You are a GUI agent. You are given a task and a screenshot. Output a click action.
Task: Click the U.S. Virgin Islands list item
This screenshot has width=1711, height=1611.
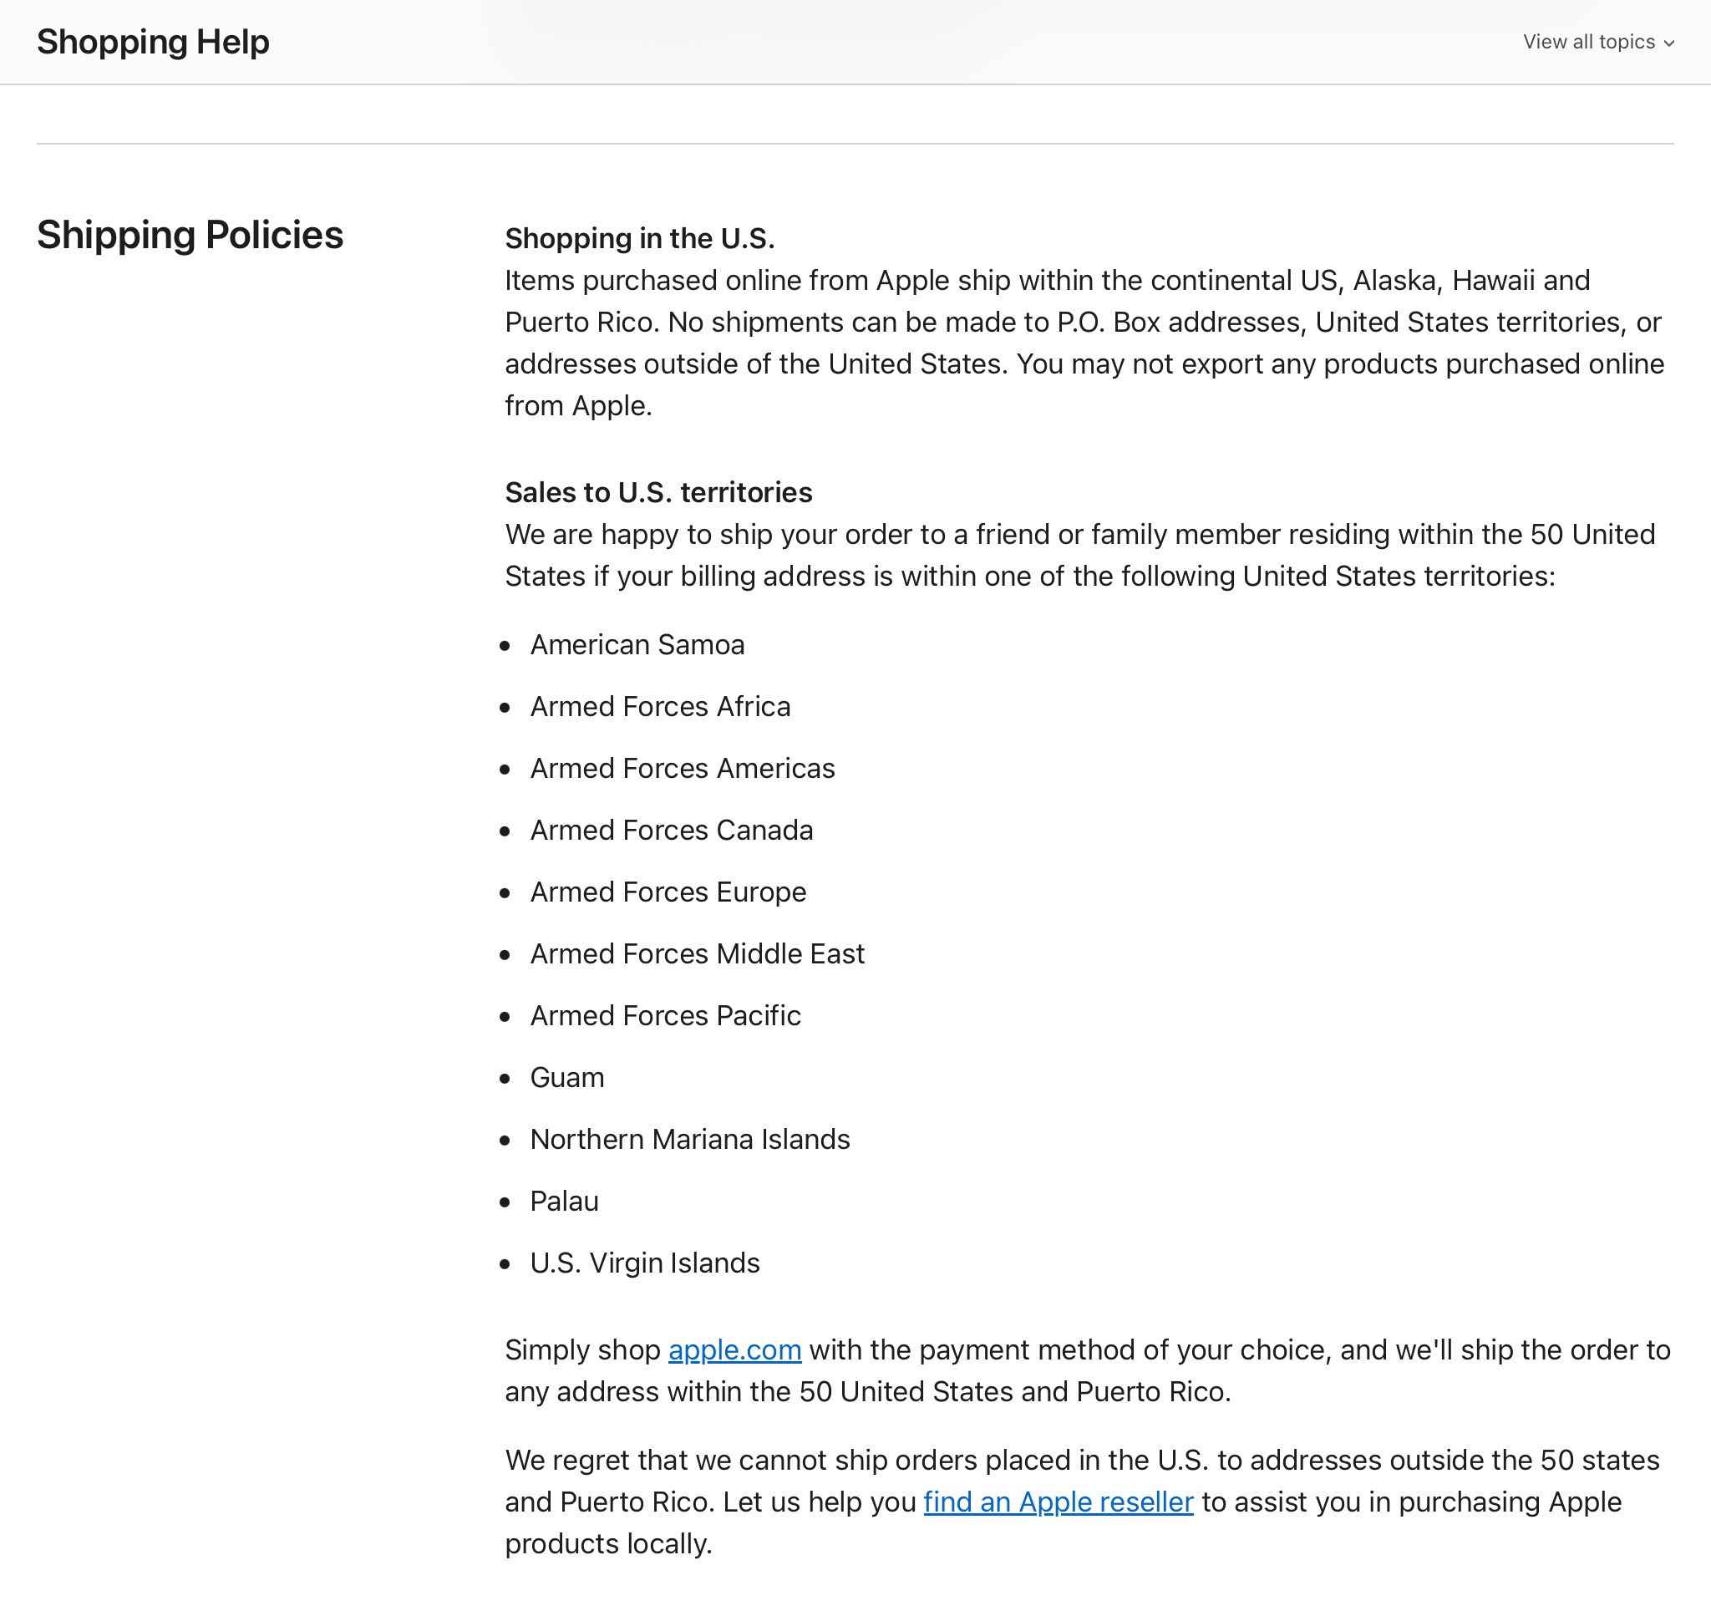pos(645,1263)
